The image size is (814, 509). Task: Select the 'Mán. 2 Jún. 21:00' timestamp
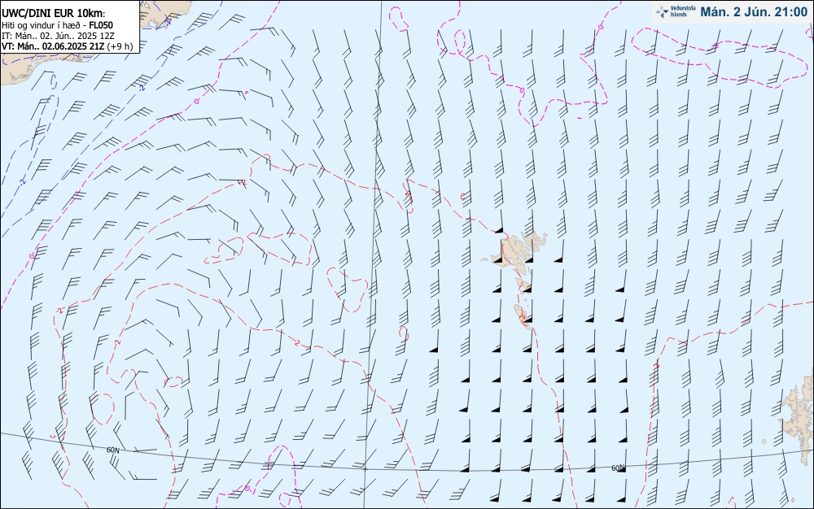(x=754, y=12)
